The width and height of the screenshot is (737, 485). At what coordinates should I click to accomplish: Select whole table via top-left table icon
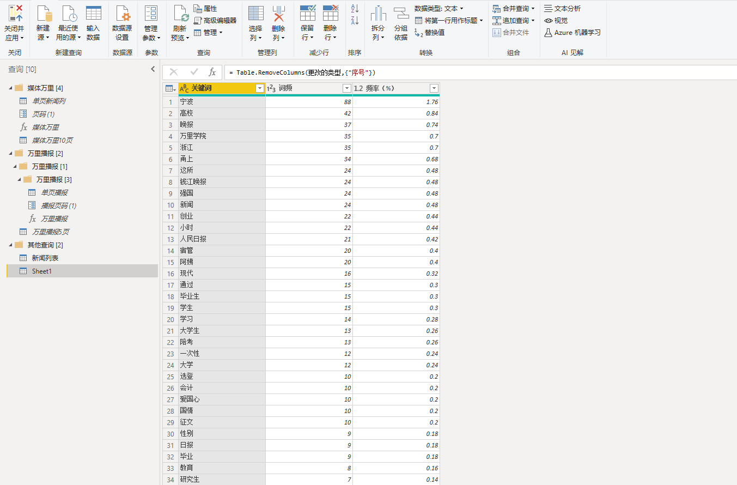170,88
